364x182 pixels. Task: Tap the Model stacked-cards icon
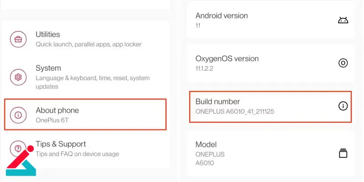point(343,153)
